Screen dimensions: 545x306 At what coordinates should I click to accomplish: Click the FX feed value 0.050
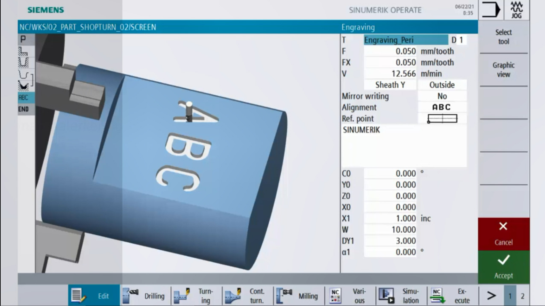(x=390, y=63)
